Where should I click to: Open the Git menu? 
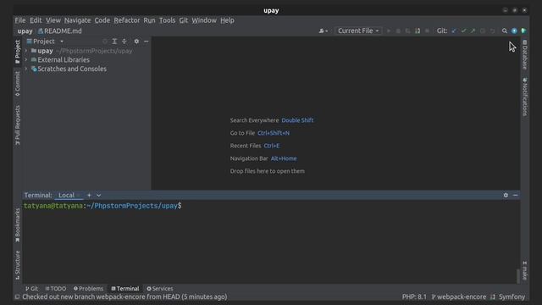184,20
